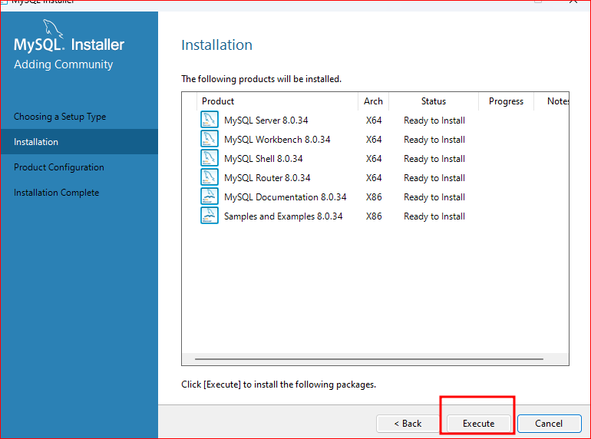The width and height of the screenshot is (591, 439).
Task: Click the MySQL dolphin logo
Action: coord(53,28)
